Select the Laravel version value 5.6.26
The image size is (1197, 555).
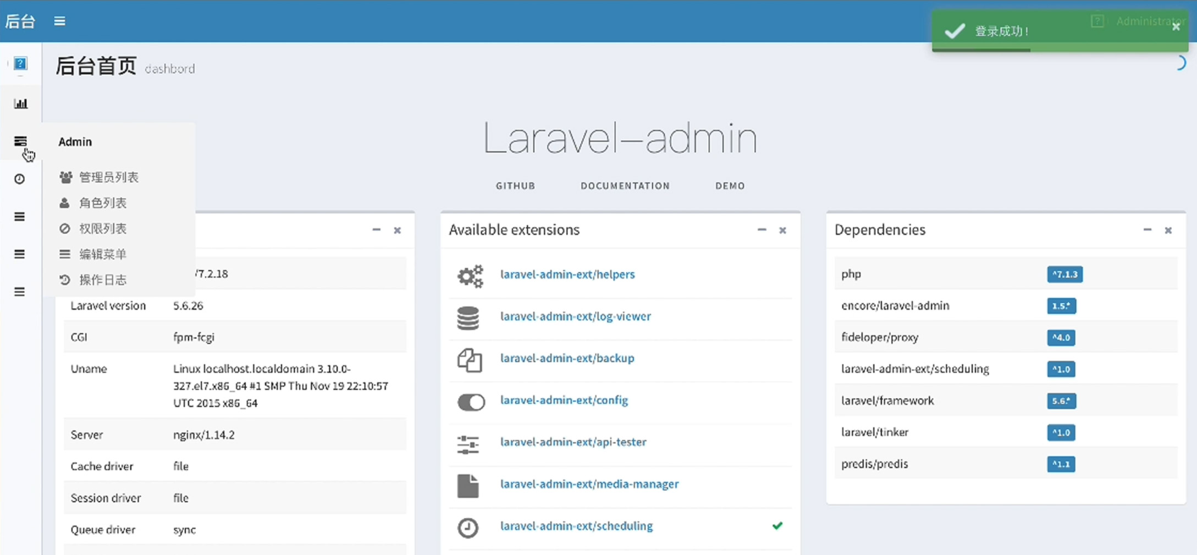point(188,306)
